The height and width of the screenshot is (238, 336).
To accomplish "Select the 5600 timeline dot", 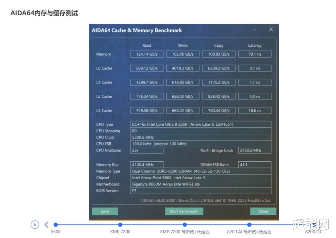I will coord(56,225).
